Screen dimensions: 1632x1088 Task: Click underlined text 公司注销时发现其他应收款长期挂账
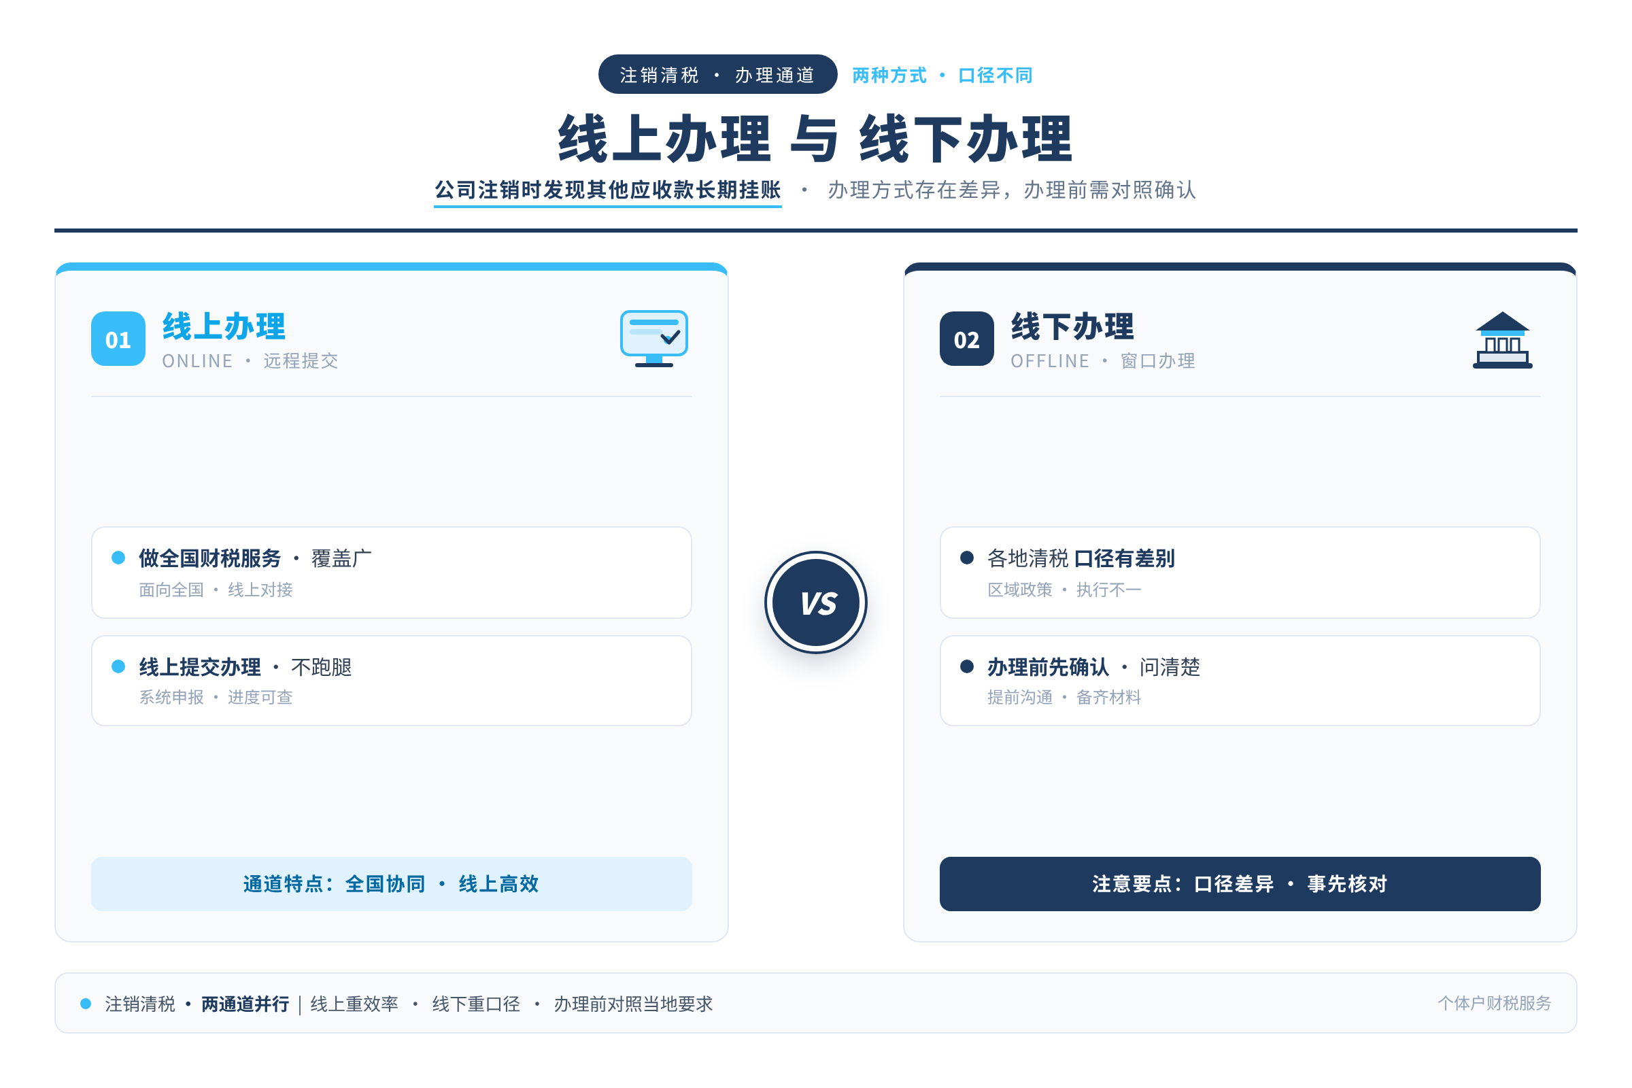(608, 190)
